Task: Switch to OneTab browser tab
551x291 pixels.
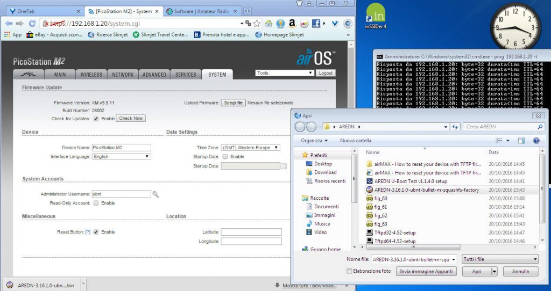Action: 45,11
